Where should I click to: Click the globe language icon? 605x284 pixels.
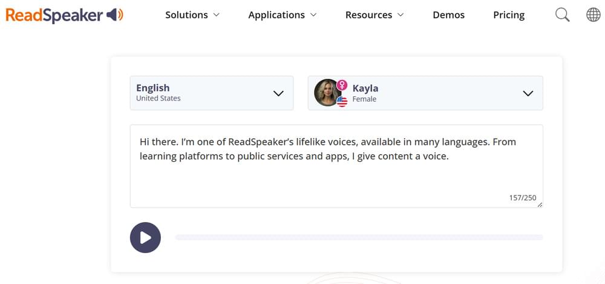[593, 15]
